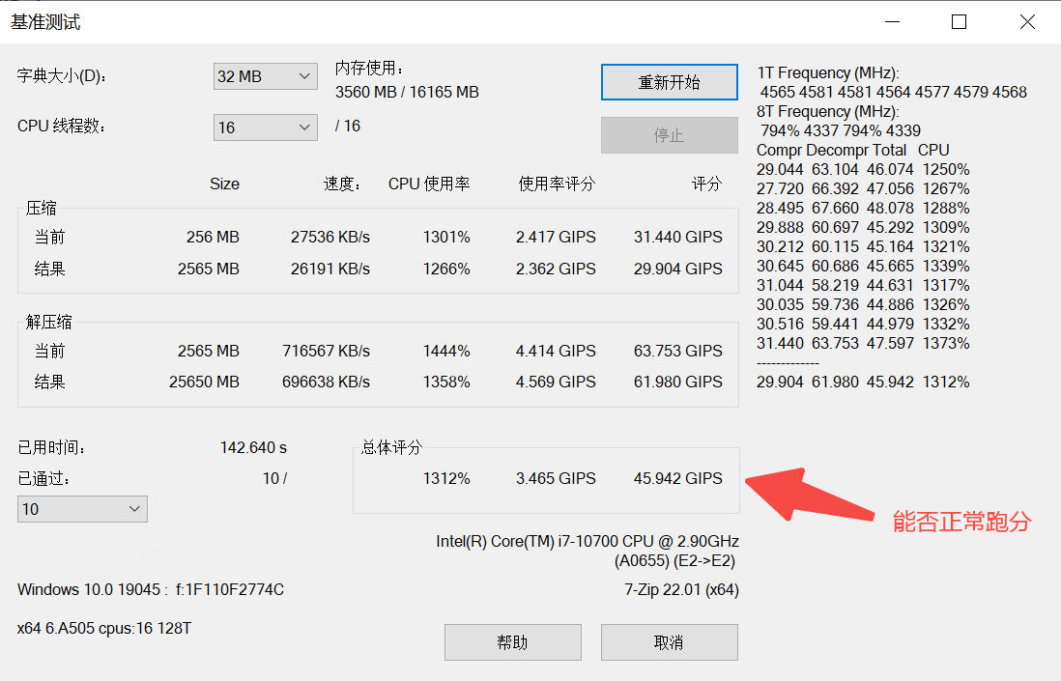Click the Windows 10.0 19045 system info text

pyautogui.click(x=150, y=589)
